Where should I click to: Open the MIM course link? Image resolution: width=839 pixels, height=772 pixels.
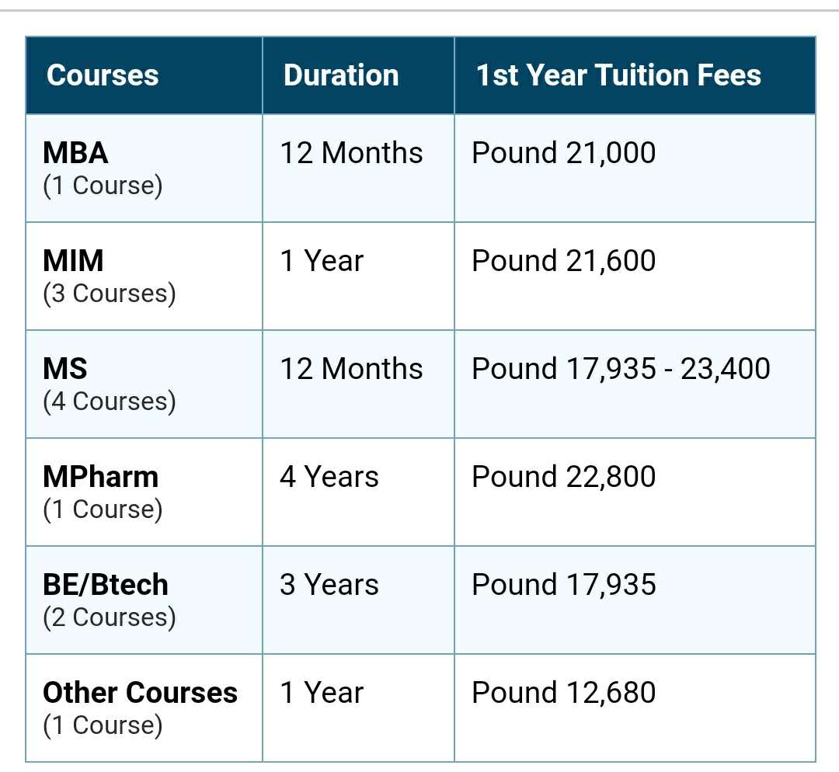pos(73,261)
